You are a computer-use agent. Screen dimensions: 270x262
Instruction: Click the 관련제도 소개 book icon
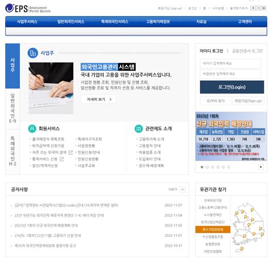[x=138, y=129]
